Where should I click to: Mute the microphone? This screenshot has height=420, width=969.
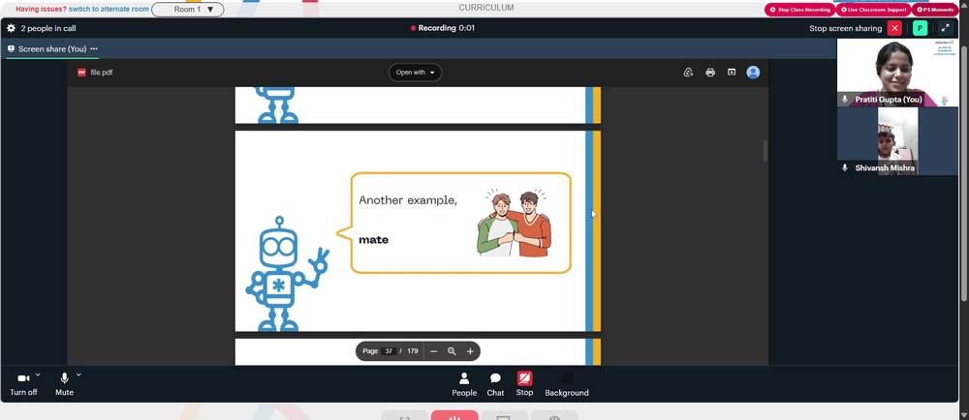[x=64, y=384]
